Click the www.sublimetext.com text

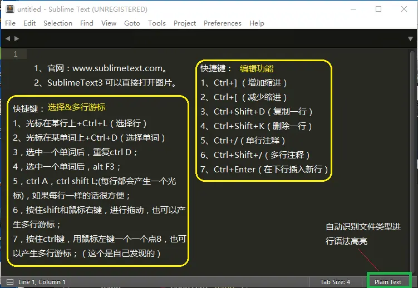coord(117,68)
